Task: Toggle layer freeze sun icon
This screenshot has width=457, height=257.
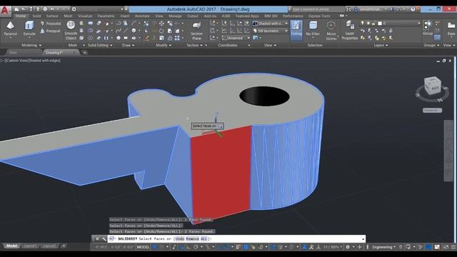Action: pos(368,23)
